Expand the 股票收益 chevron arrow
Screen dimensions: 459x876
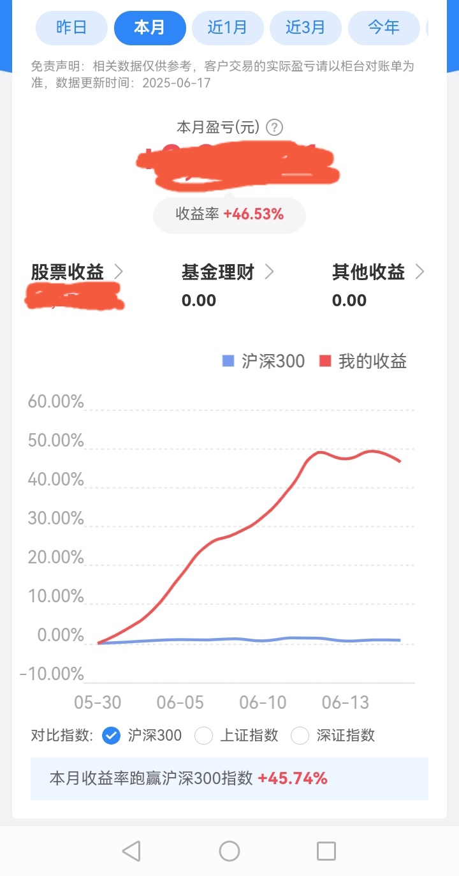coord(118,272)
